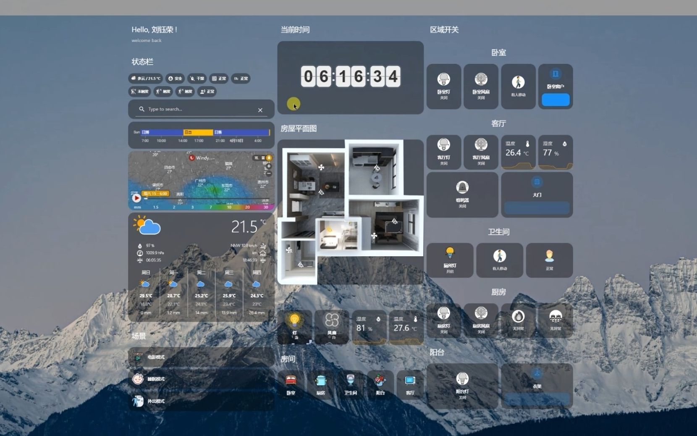The image size is (697, 436).
Task: Adjust the 大门 door slider bar
Action: click(x=537, y=207)
